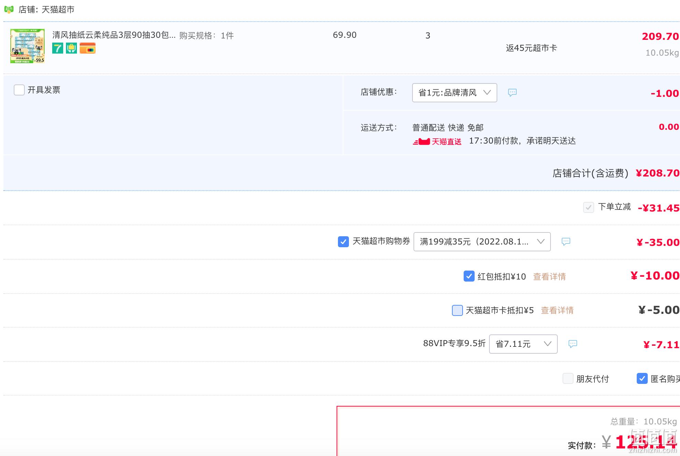
Task: Click the 17:30前付款 delivery promise text
Action: pyautogui.click(x=522, y=141)
